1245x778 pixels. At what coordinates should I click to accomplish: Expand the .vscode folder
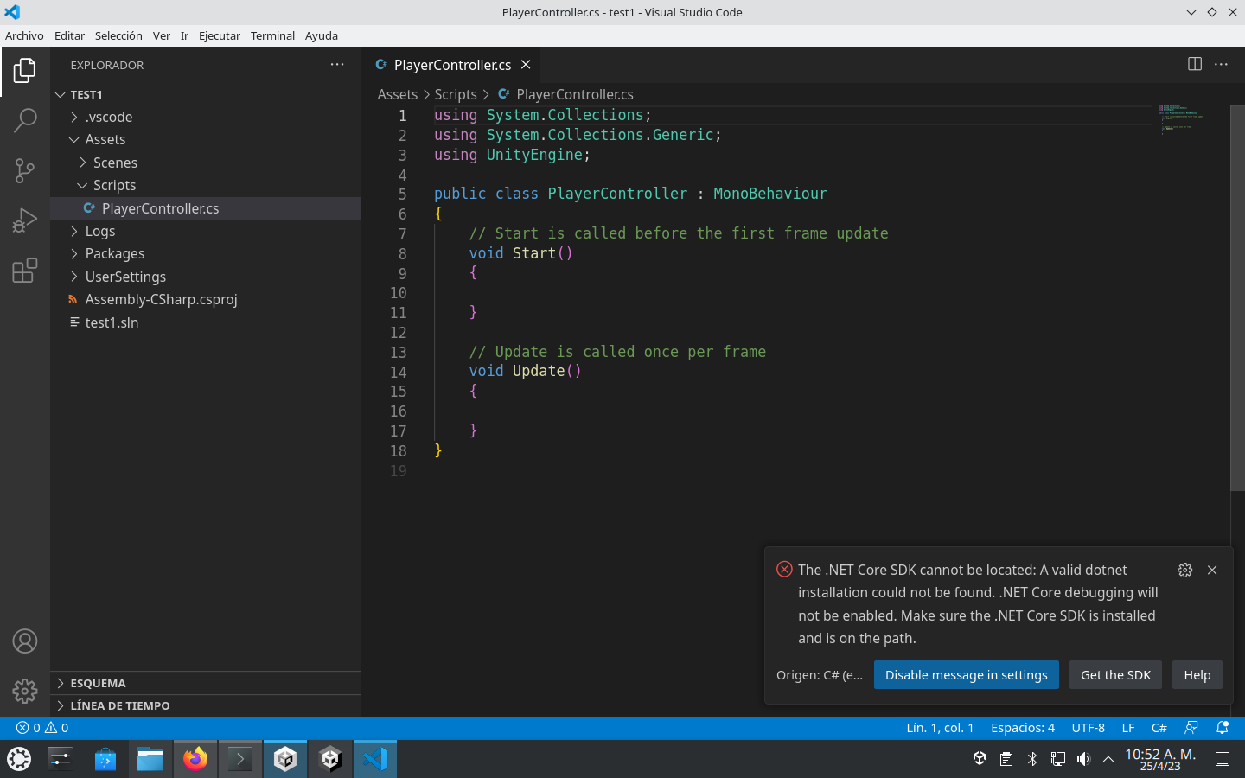(x=206, y=117)
